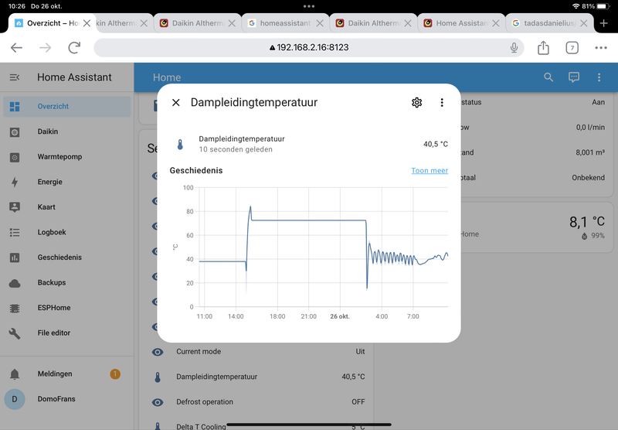Click the Daikin sidebar label
Image resolution: width=618 pixels, height=430 pixels.
(x=48, y=131)
